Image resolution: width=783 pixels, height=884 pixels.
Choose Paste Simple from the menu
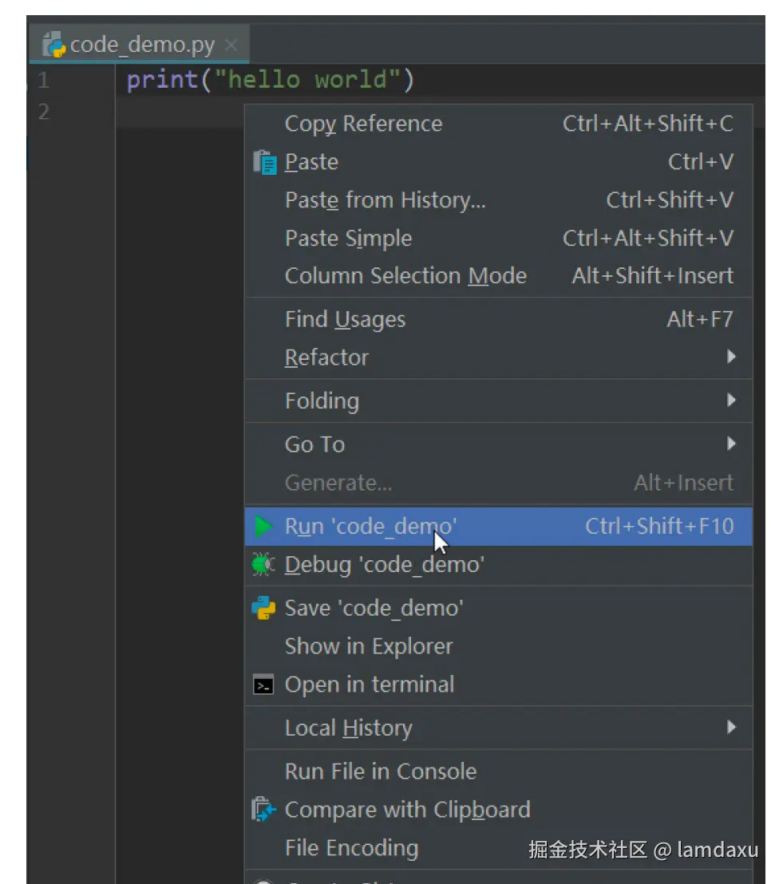[348, 238]
